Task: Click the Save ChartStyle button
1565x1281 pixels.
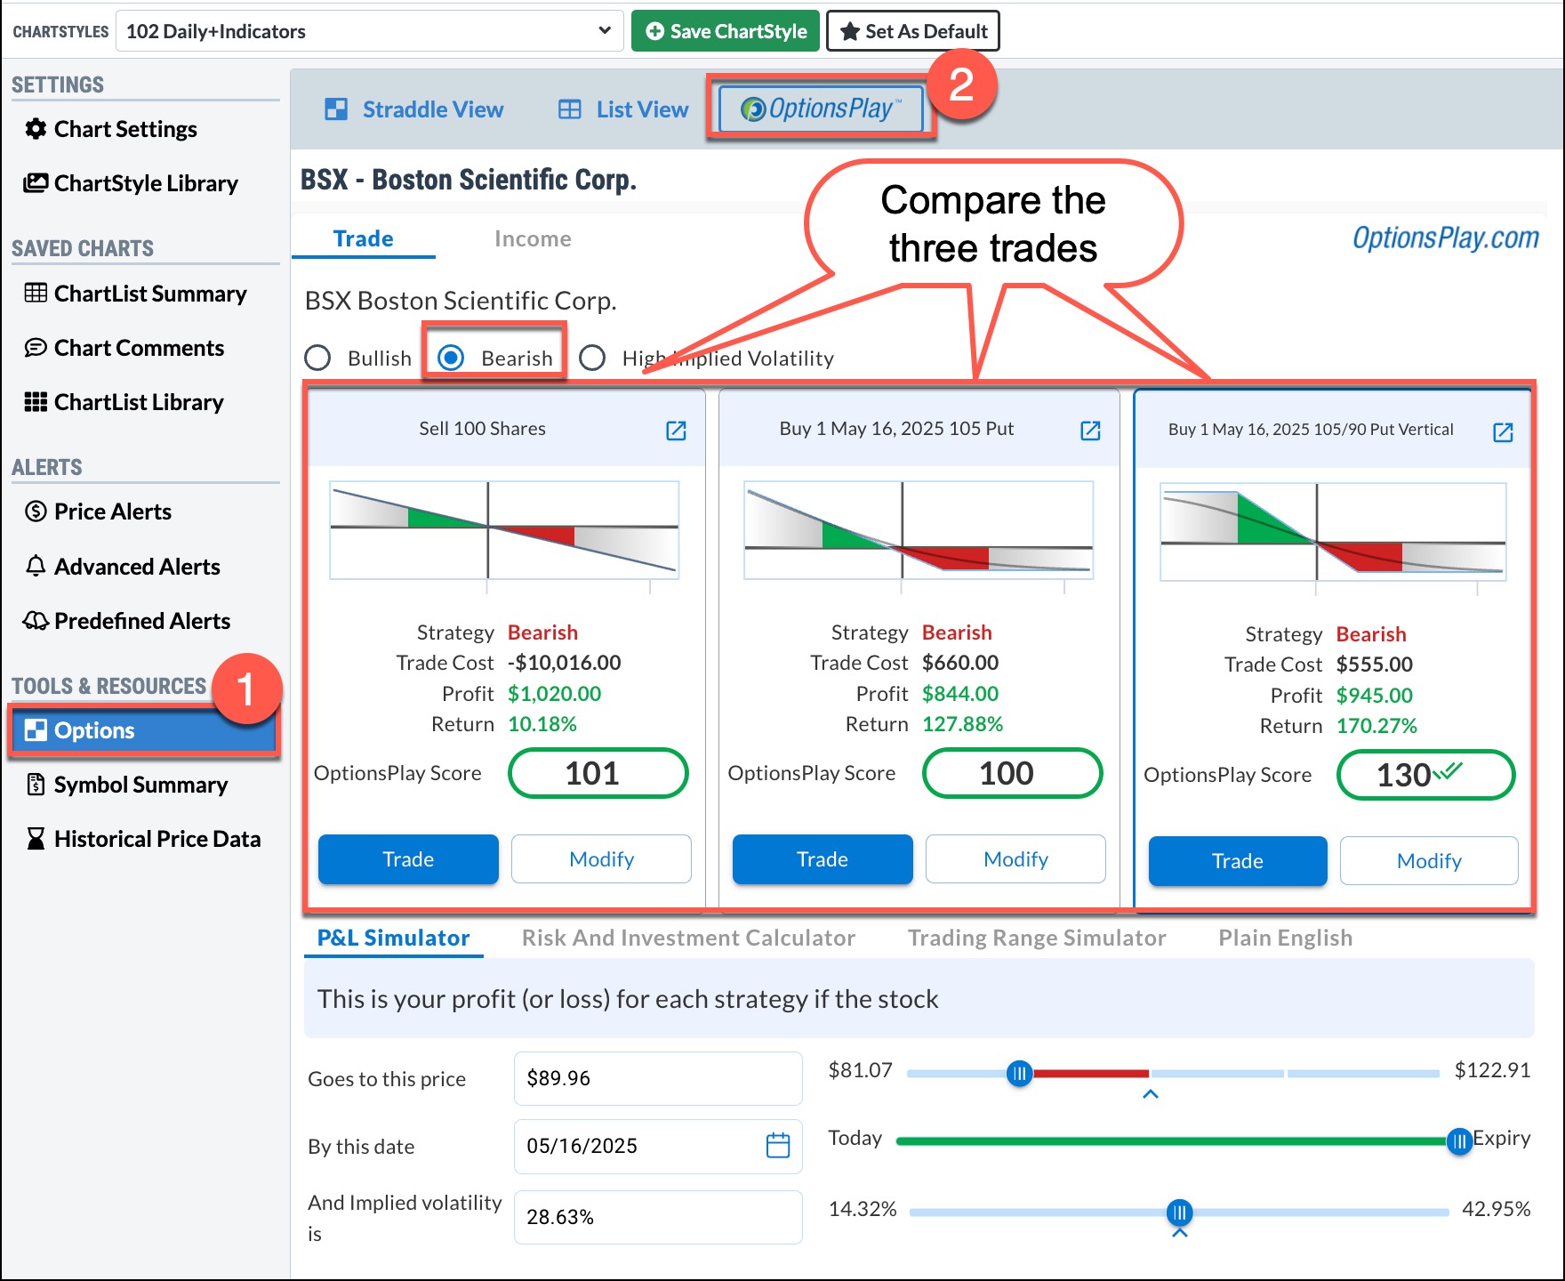Action: (726, 31)
